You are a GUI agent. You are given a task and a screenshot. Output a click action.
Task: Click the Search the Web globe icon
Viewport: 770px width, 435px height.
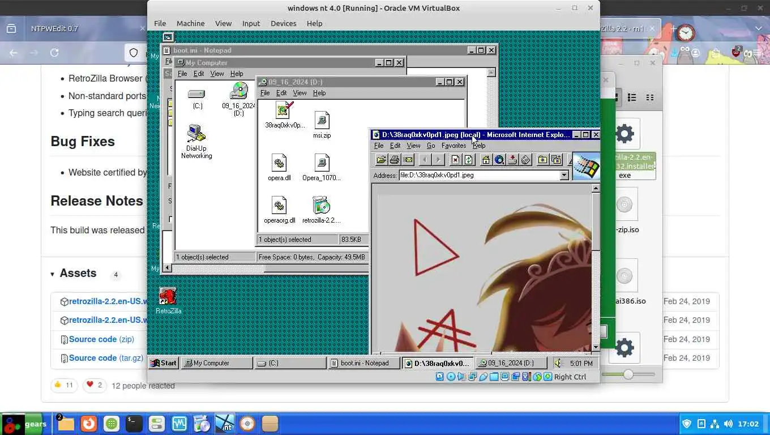tap(499, 160)
